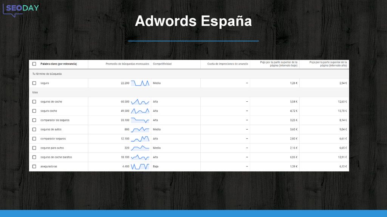Screen dimensions: 387x217
Task: Click the search volume value '33.100'
Action: click(x=125, y=120)
